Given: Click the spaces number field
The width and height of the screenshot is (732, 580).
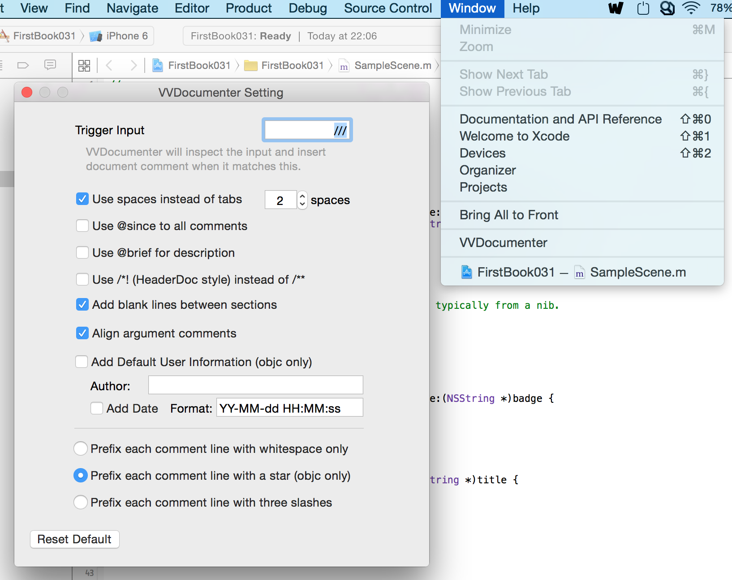Looking at the screenshot, I should pyautogui.click(x=280, y=200).
